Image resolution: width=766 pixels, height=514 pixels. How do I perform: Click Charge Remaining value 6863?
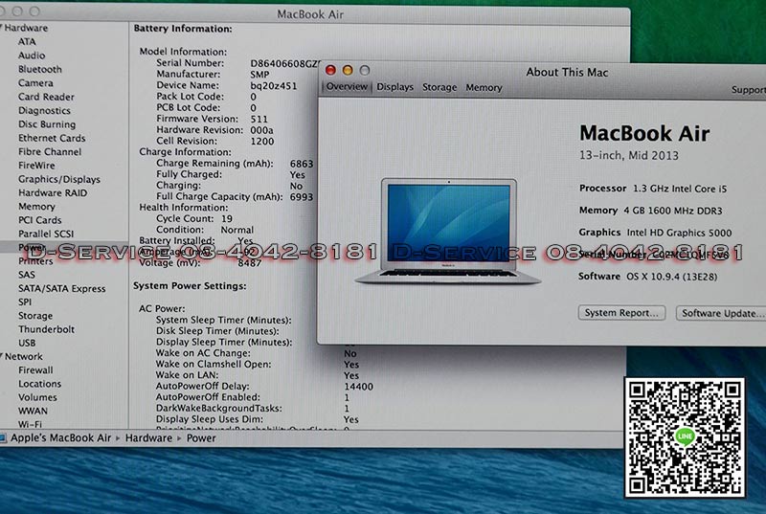click(302, 164)
